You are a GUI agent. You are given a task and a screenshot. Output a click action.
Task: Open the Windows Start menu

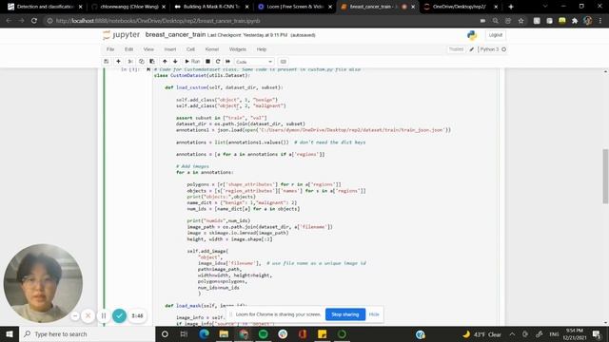(10, 333)
